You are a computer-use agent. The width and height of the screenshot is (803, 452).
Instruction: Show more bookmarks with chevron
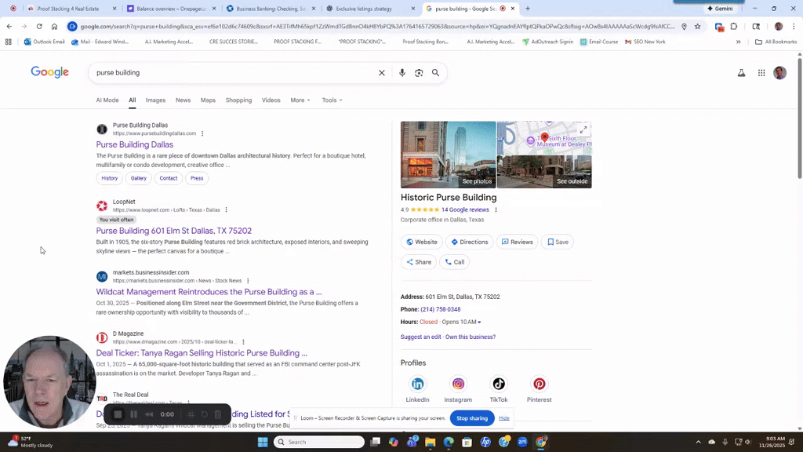pyautogui.click(x=739, y=42)
